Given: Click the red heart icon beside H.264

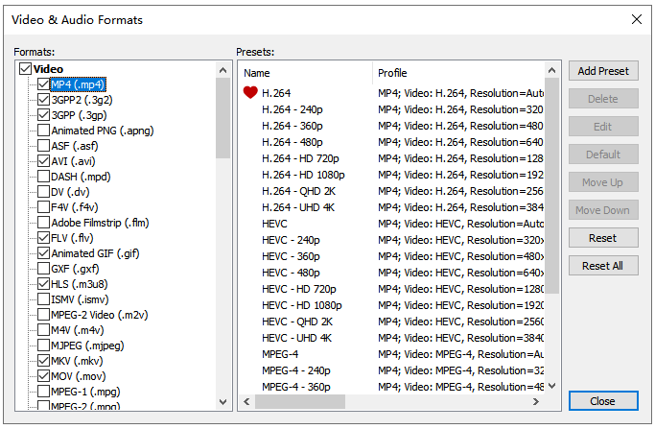Looking at the screenshot, I should 250,93.
